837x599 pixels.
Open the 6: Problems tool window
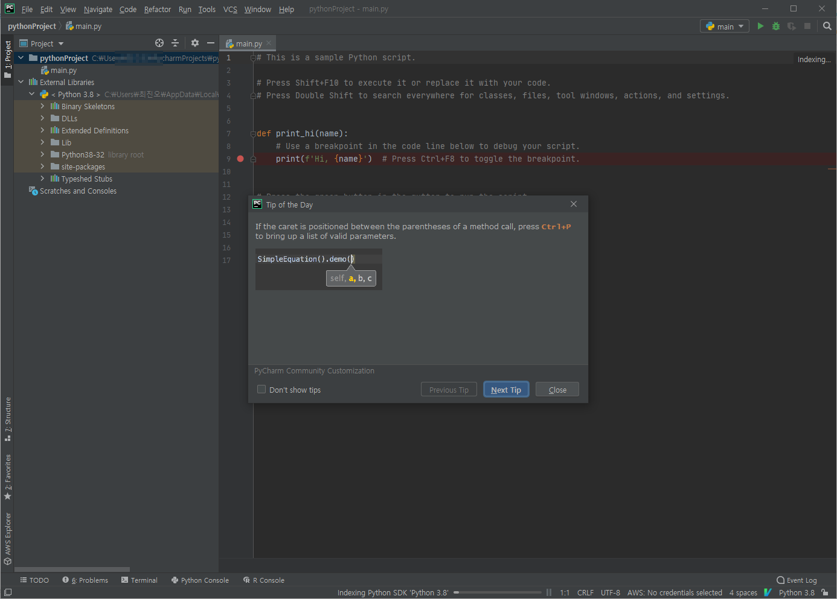coord(85,580)
